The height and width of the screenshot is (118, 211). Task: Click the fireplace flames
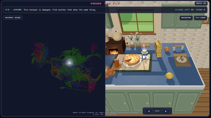[114, 52]
